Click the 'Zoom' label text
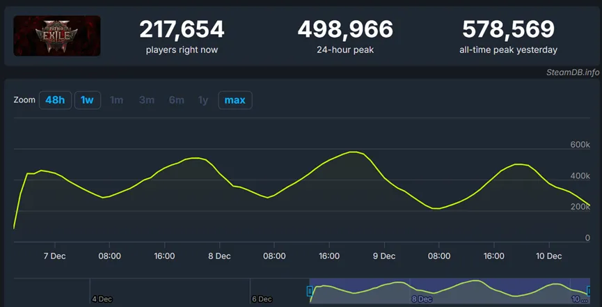Screen dimensions: 602x307 coord(24,100)
